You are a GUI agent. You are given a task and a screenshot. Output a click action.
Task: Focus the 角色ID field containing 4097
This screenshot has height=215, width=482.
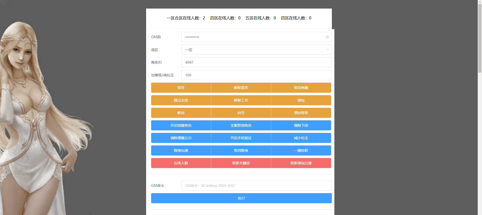tap(256, 62)
